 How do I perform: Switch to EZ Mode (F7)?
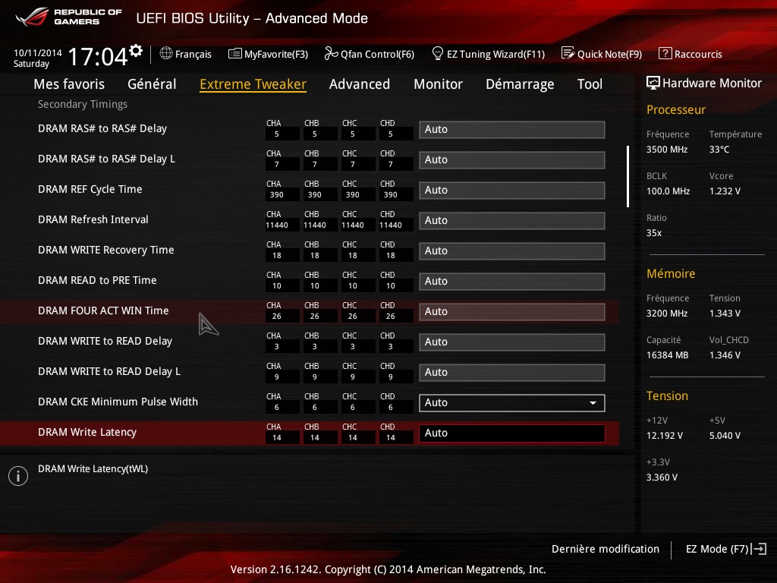[x=725, y=549]
